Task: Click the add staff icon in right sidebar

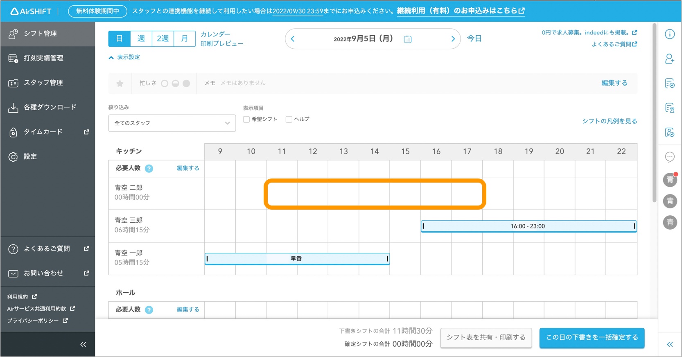Action: pos(670,59)
